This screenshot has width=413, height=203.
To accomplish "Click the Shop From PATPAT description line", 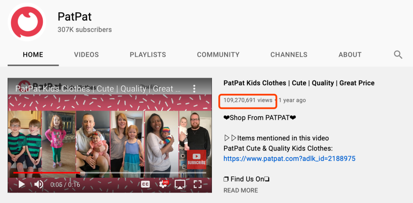I will [260, 118].
